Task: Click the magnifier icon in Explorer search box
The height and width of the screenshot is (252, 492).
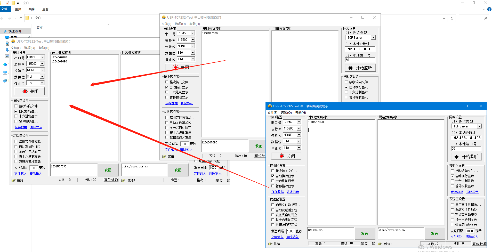Action: point(485,18)
